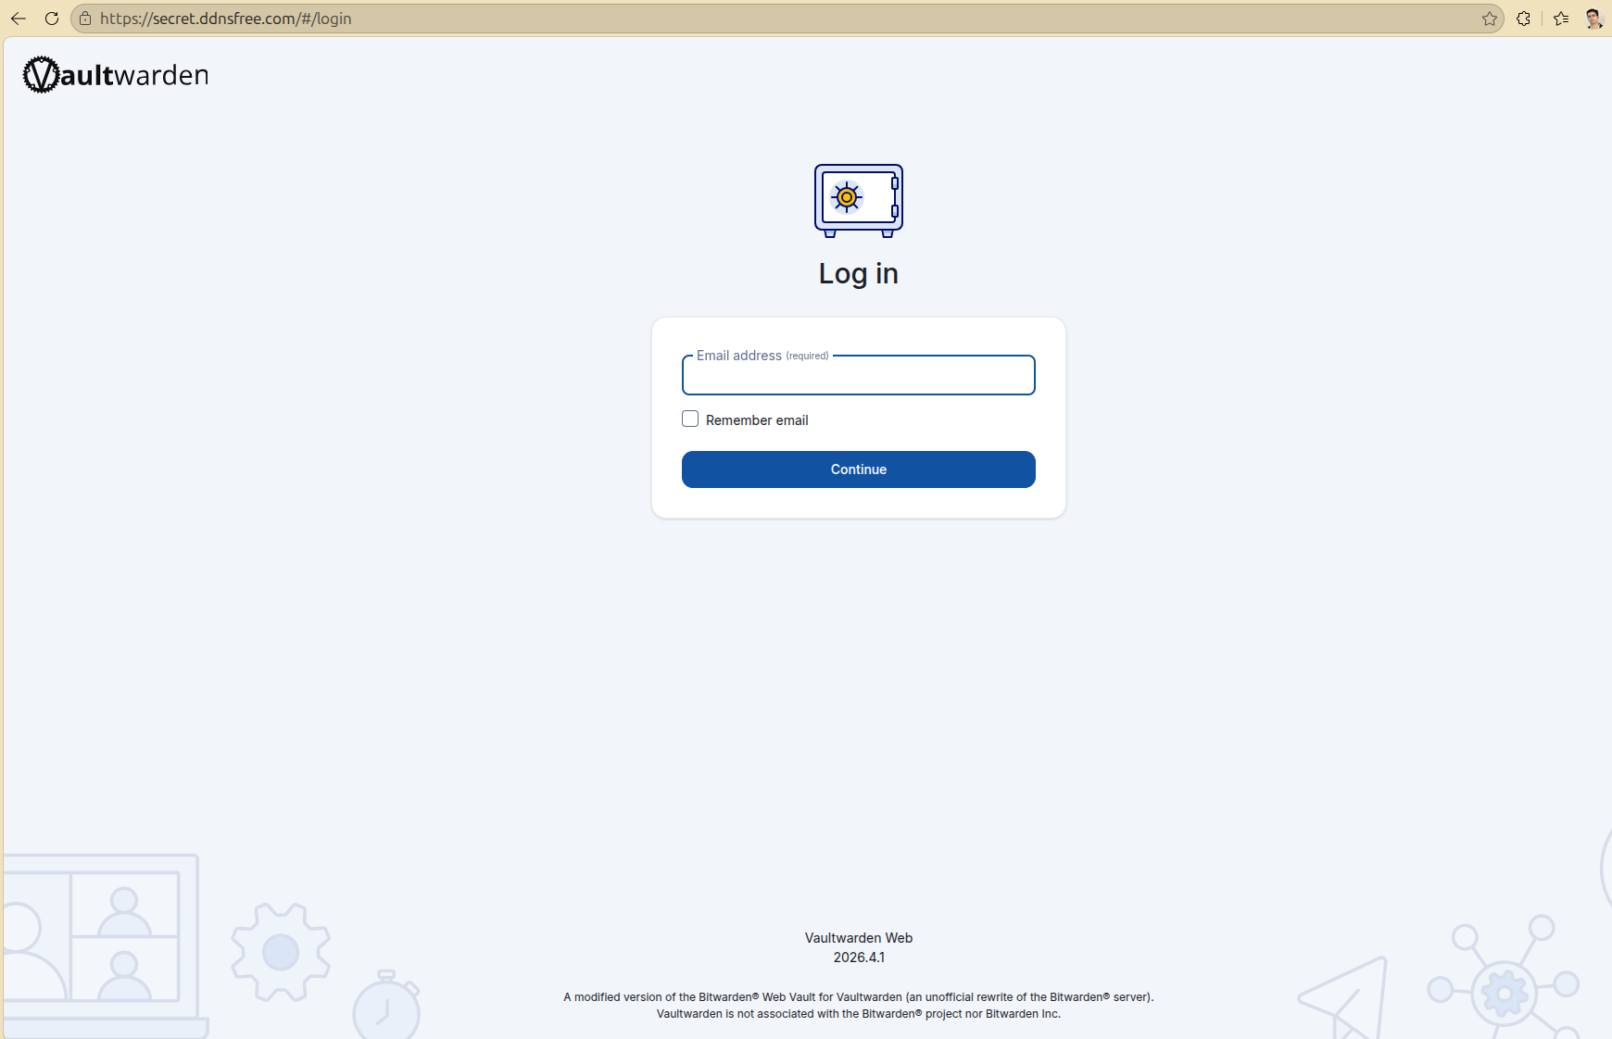Click the version number 2026.4.1
Screen dimensions: 1612x1039
[859, 958]
